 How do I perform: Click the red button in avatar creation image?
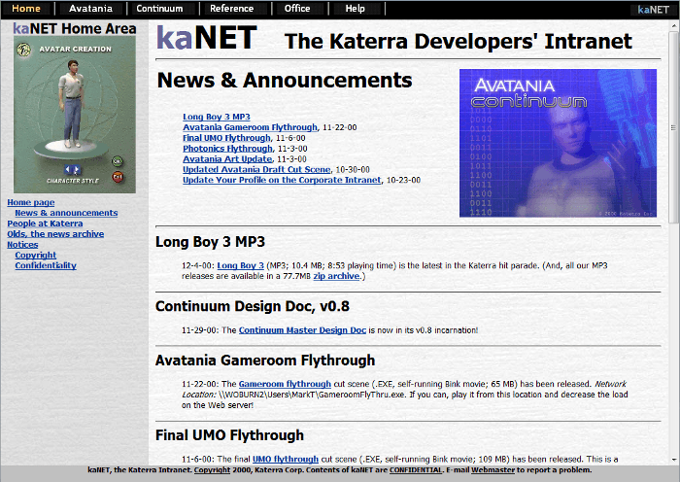[118, 177]
